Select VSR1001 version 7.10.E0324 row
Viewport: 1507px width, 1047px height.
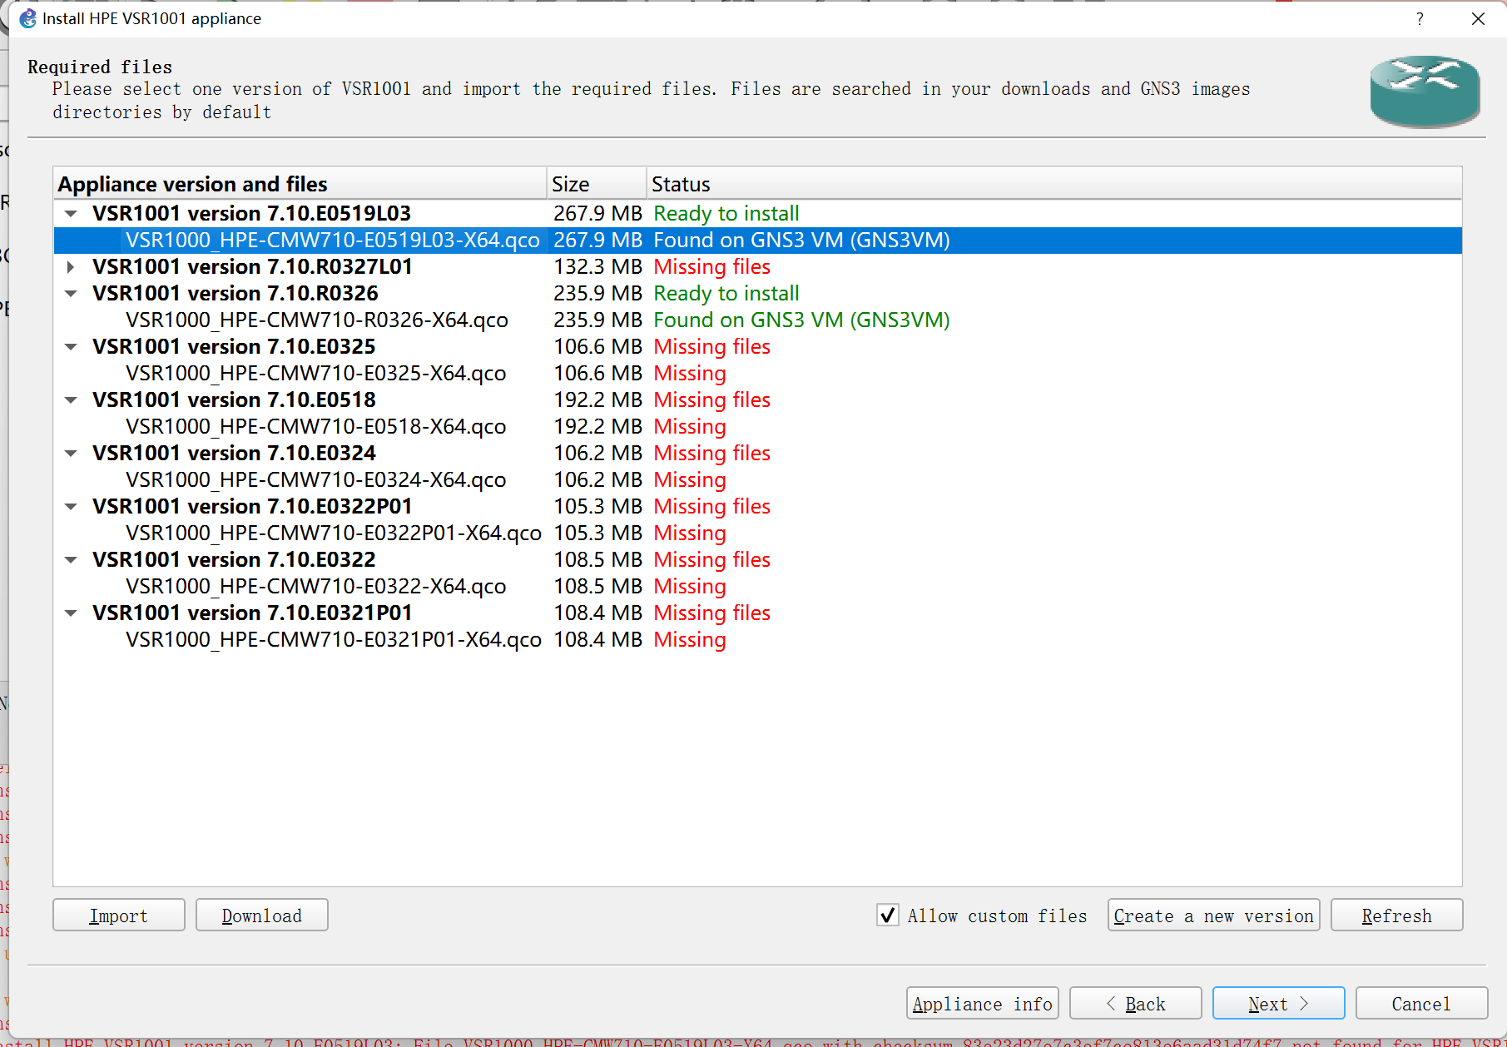tap(757, 454)
